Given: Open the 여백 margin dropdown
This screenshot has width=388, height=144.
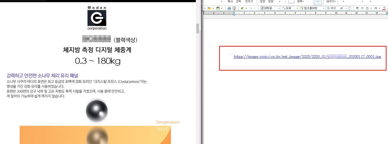Looking at the screenshot, I should pos(300,1).
